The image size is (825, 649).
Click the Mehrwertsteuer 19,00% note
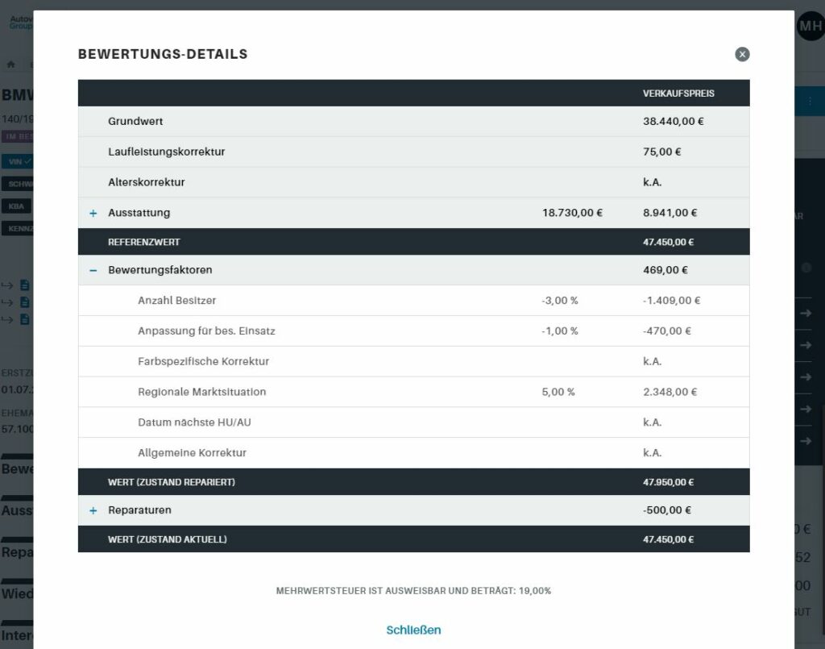(x=413, y=591)
